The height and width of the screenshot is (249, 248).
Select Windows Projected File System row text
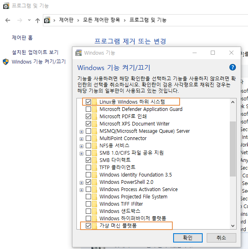pyautogui.click(x=134, y=197)
